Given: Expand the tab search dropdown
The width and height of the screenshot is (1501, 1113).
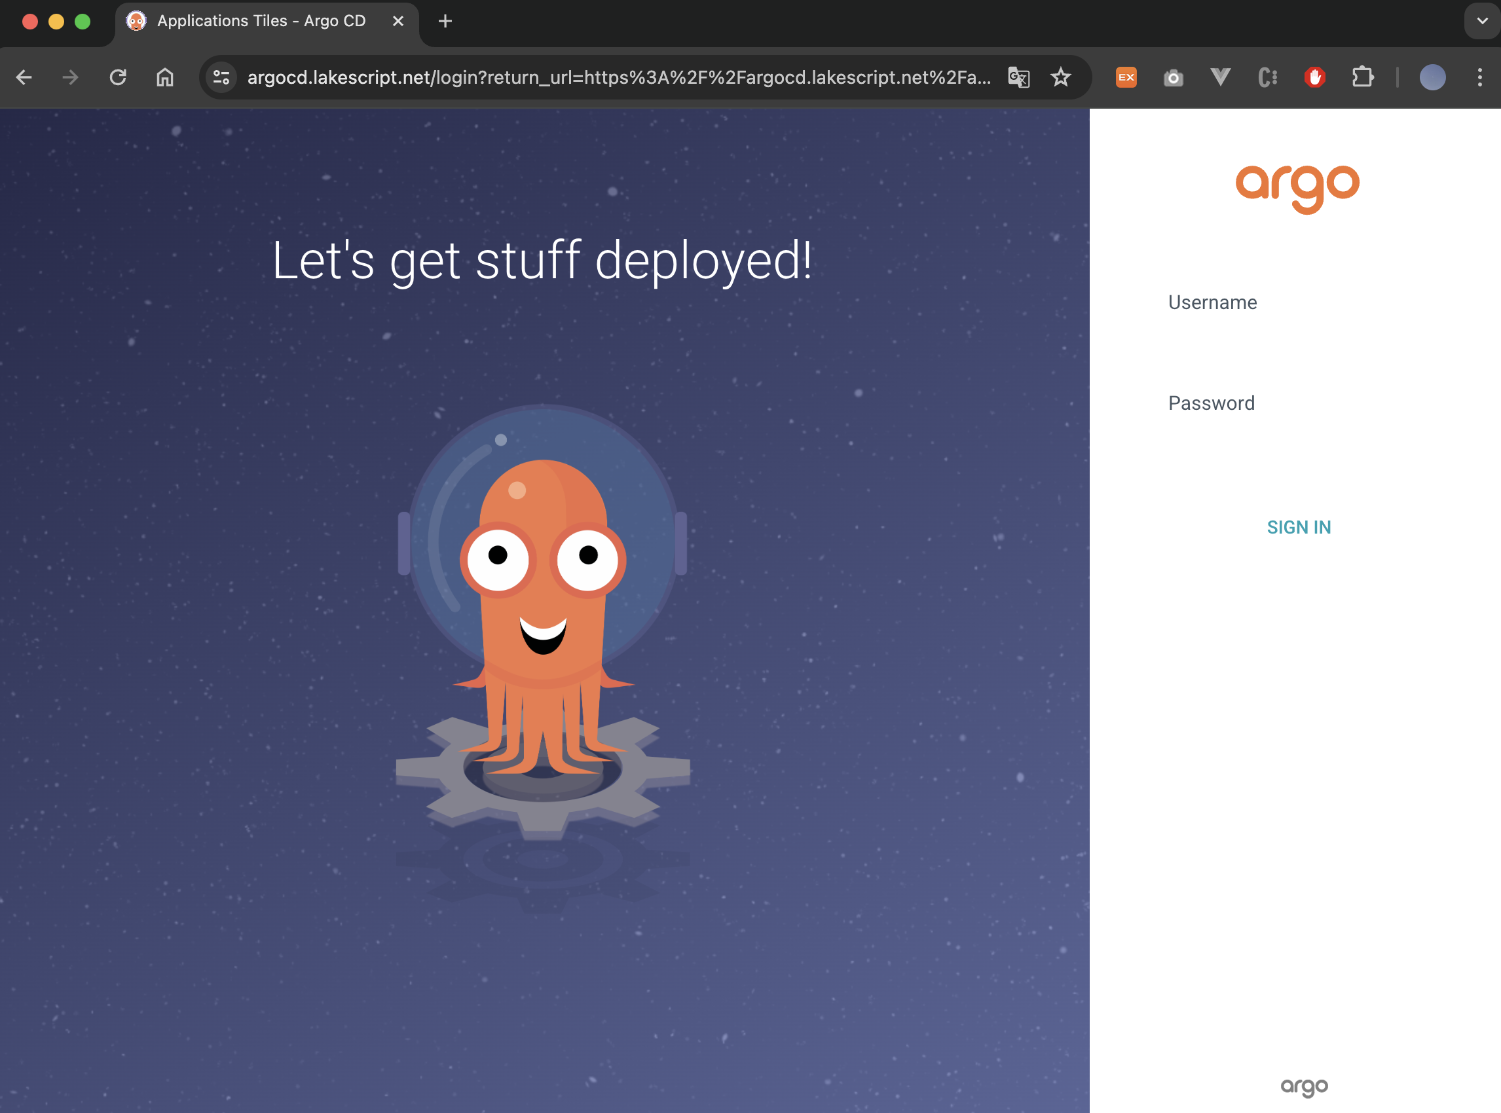Looking at the screenshot, I should click(1482, 21).
